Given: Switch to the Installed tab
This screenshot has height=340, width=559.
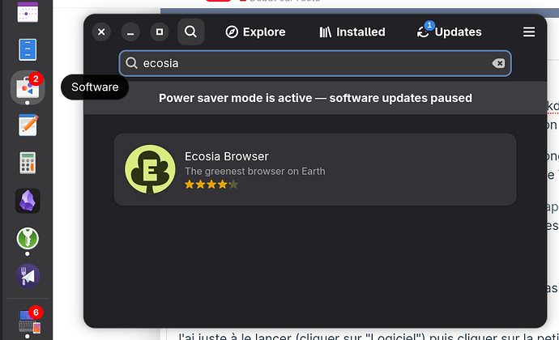Looking at the screenshot, I should click(352, 32).
